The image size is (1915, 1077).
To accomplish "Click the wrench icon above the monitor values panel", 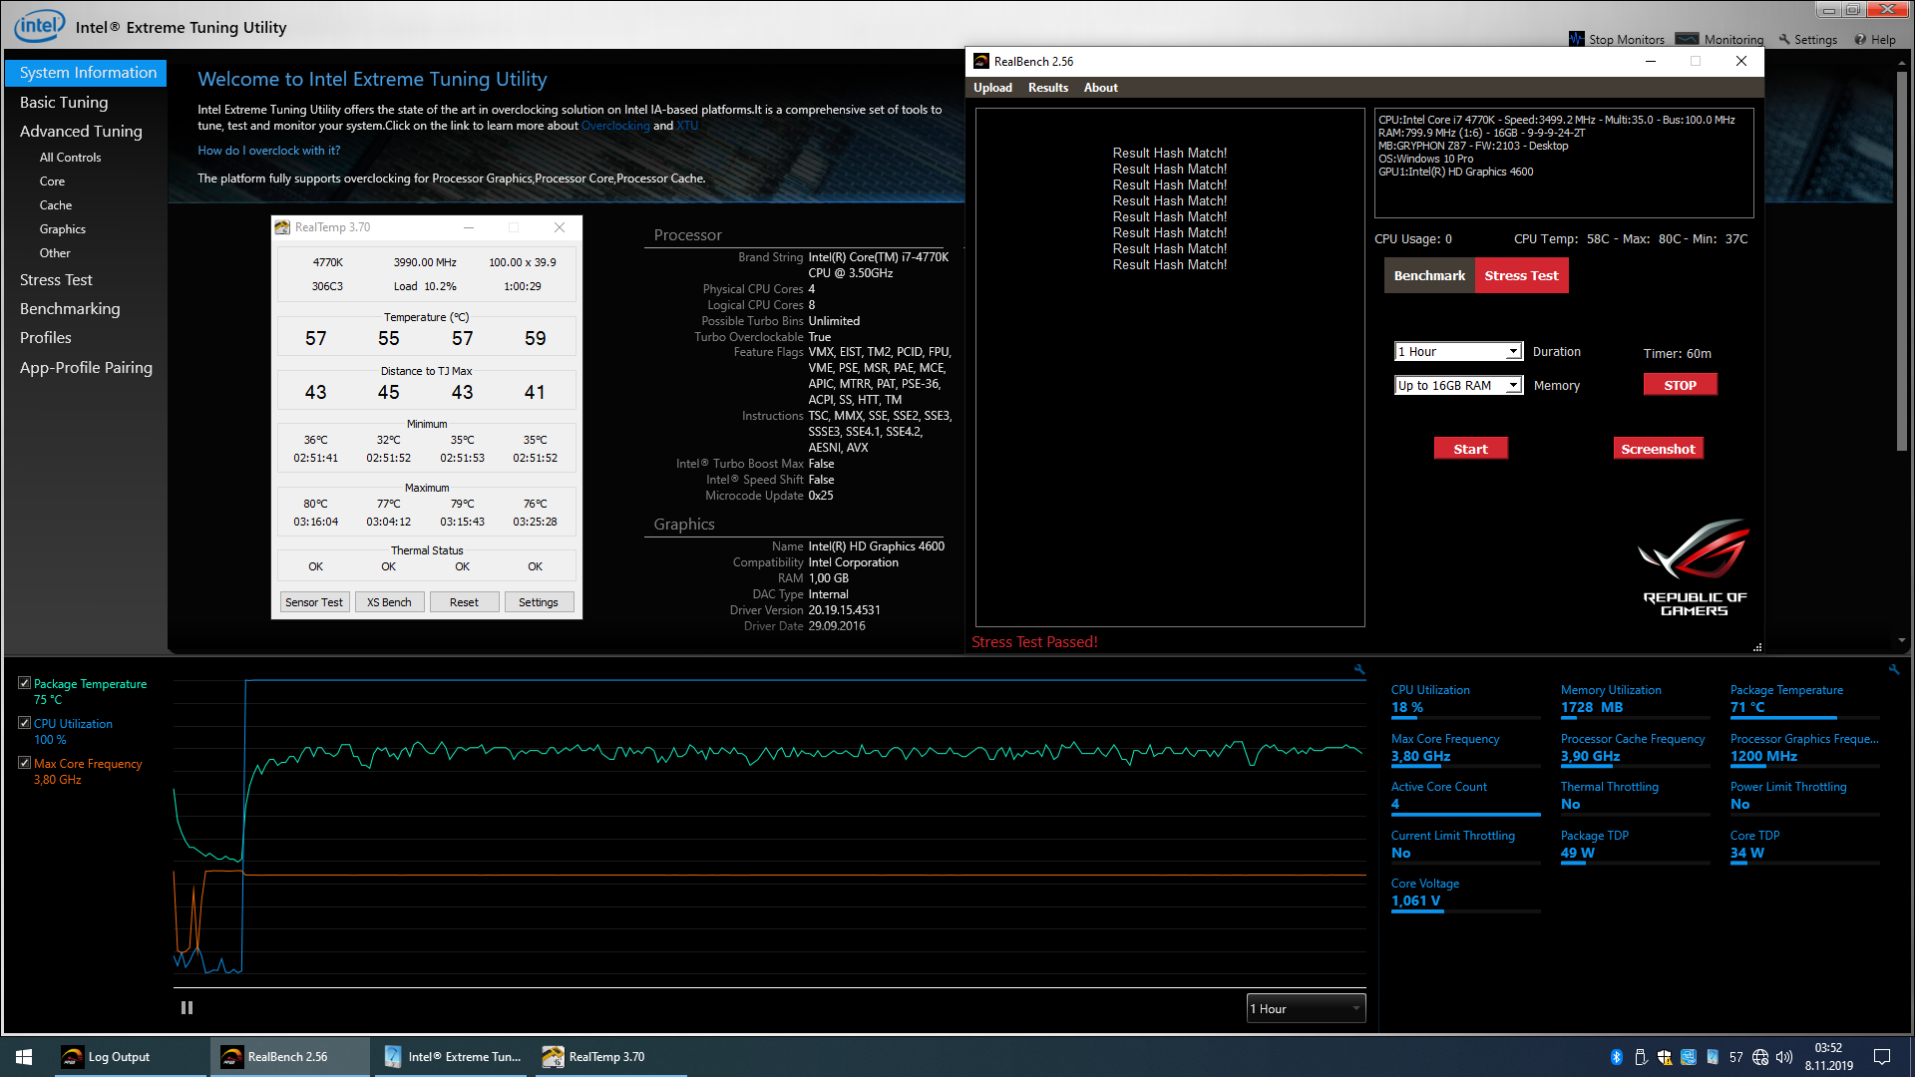I will click(x=1893, y=669).
